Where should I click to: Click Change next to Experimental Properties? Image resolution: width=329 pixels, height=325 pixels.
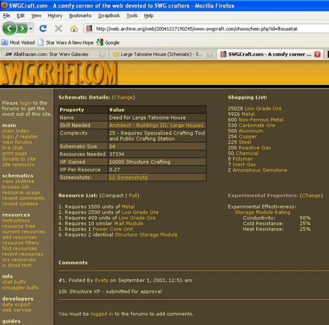(311, 195)
